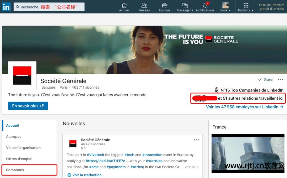
Task: Open the post three-dot options menu
Action: pyautogui.click(x=196, y=140)
